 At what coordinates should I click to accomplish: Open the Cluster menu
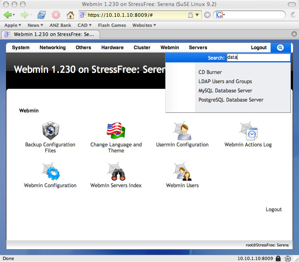[x=142, y=48]
